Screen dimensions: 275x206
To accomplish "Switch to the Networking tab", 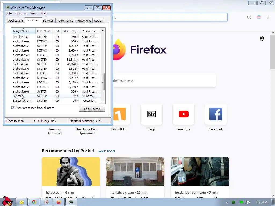I will (x=84, y=21).
